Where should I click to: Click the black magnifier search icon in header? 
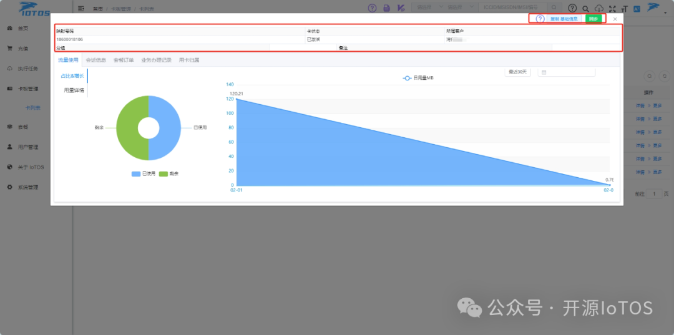(x=585, y=8)
